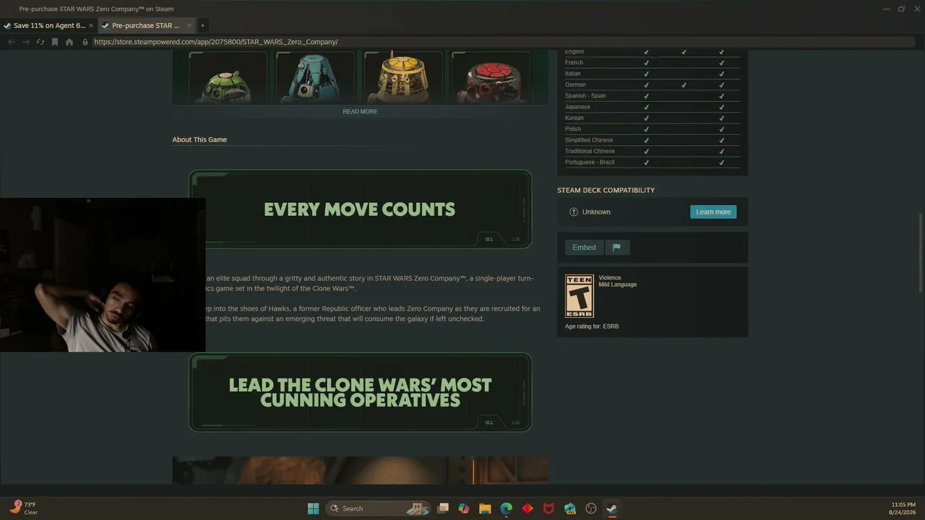Click the 'LEAD THE CLONE WARS' MOST CUNNING OPERATIVES' banner

360,392
